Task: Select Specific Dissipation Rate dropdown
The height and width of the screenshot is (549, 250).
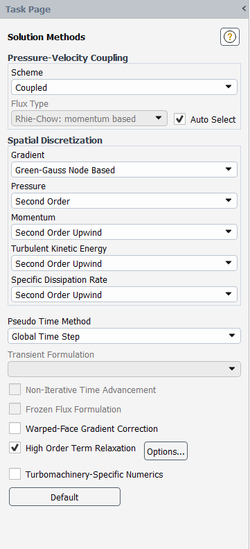Action: [x=124, y=295]
